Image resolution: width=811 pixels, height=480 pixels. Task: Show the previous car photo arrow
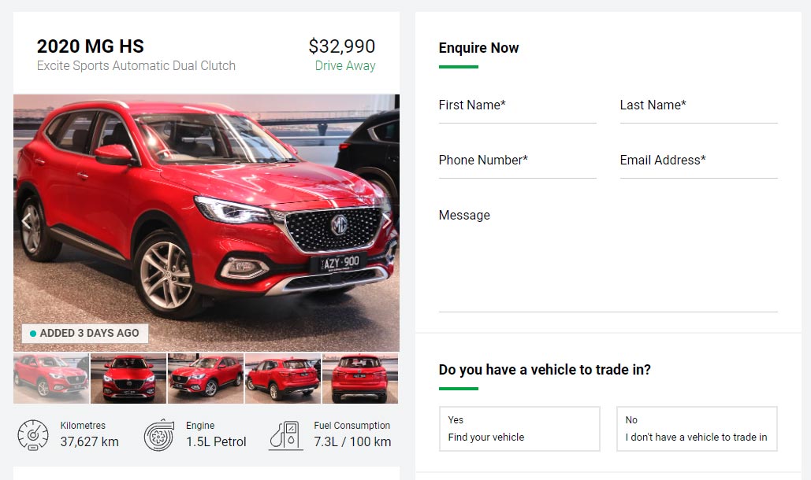point(26,221)
